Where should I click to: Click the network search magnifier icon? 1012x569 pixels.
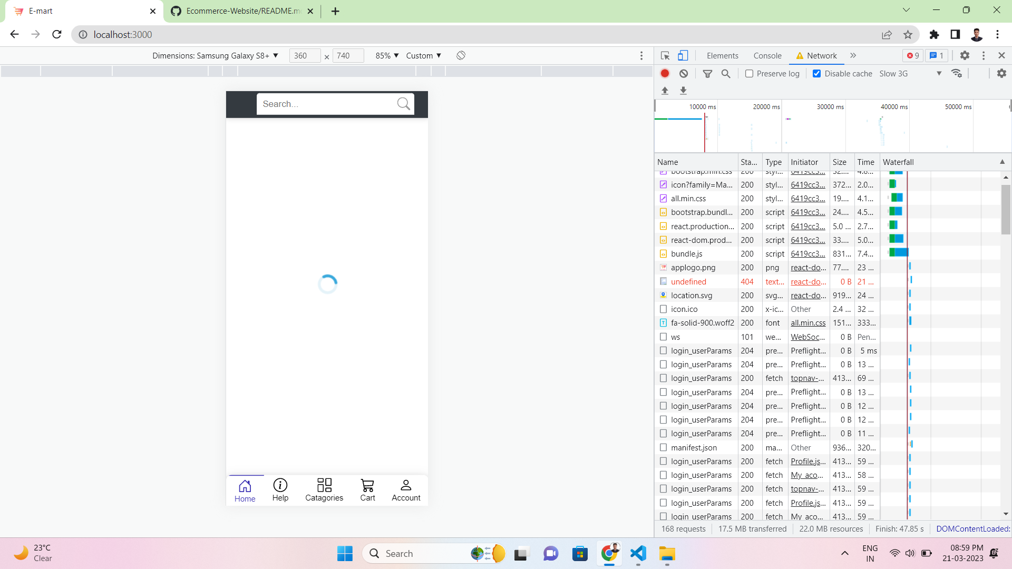(726, 74)
